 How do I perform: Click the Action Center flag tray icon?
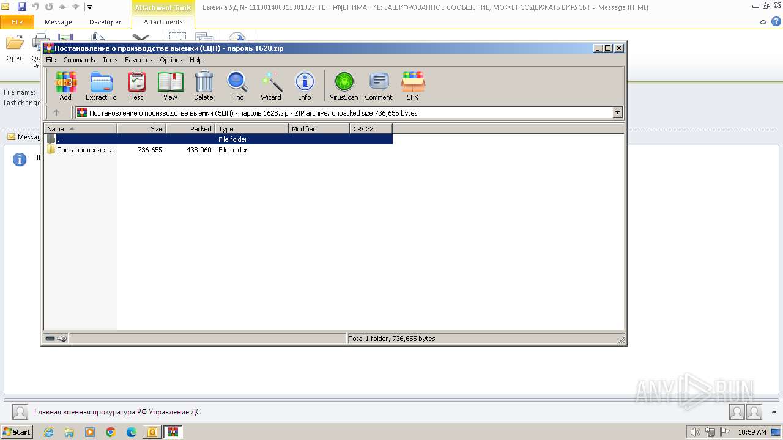pos(725,432)
